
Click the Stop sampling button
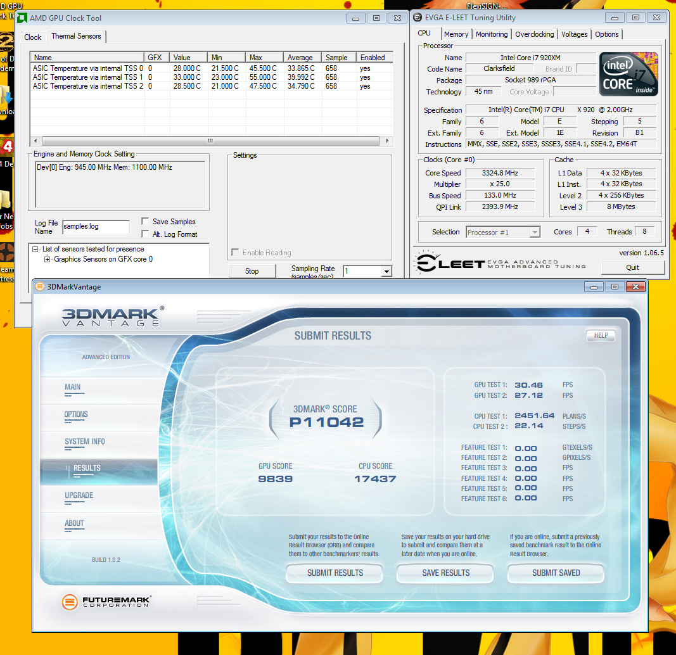pyautogui.click(x=252, y=271)
